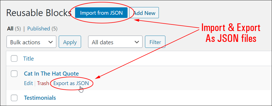Toggle the select-all checkbox beside Title
The height and width of the screenshot is (106, 272).
coord(14,58)
